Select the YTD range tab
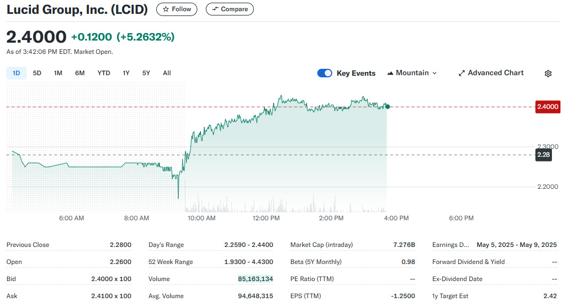 tap(104, 73)
